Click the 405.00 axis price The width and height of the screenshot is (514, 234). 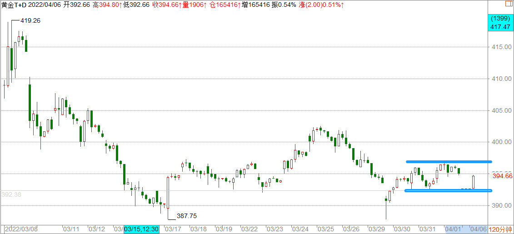(501, 111)
